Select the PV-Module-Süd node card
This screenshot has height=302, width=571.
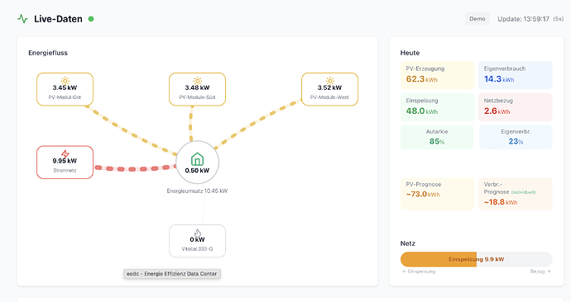tap(198, 89)
